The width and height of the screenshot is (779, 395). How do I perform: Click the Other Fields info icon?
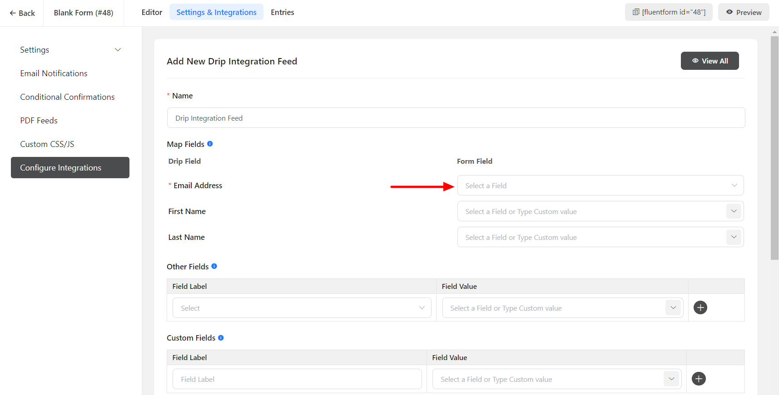point(214,266)
